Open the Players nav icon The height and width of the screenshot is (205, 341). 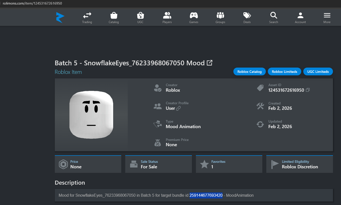[167, 15]
